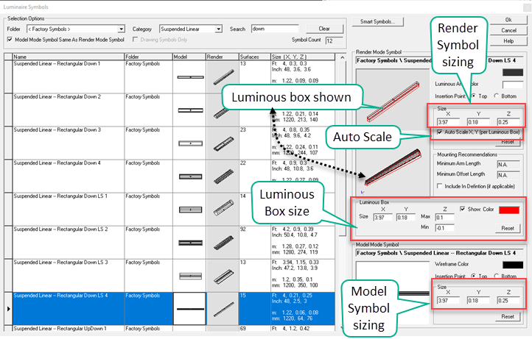This screenshot has height=339, width=532.
Task: Click the Luminous Box Max Z field
Action: (444, 218)
